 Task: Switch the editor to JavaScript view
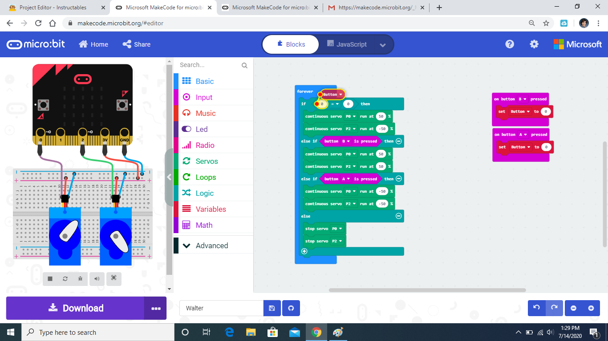pos(347,44)
